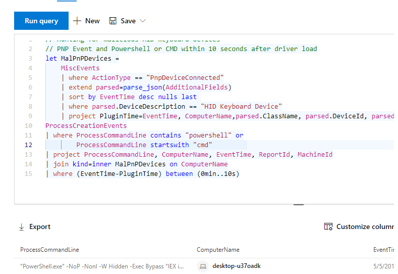Click the let MalPnPDevices declaration on line 3
Viewport: 398px width, 274px height.
(x=82, y=58)
